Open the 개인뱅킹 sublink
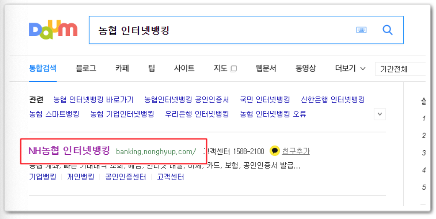436x219 pixels. 80,177
